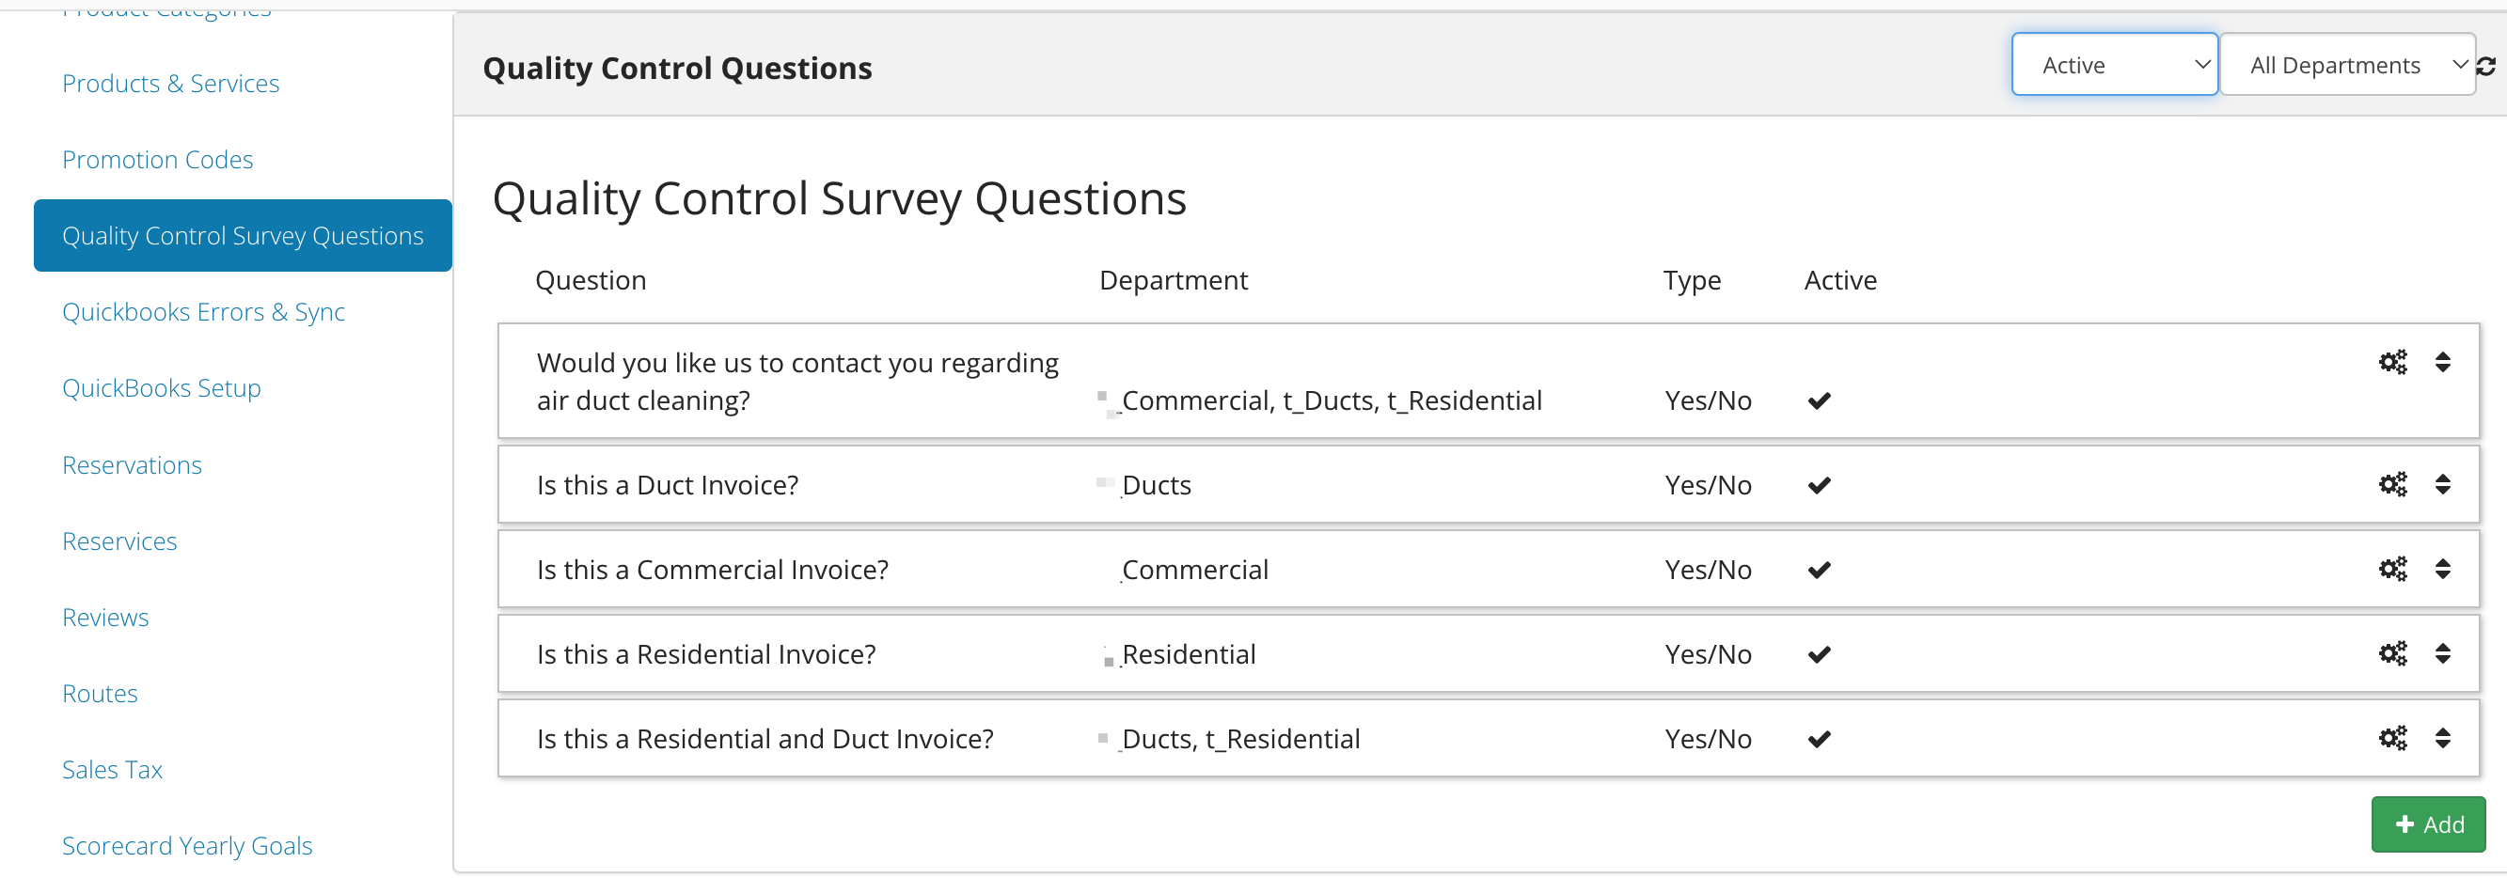Screen dimensions: 2507x878
Task: Open Quality Control Survey Questions menu item
Action: [x=243, y=236]
